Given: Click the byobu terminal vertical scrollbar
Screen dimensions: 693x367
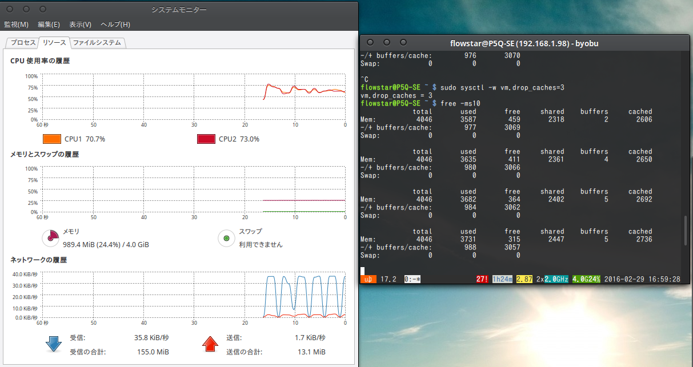Looking at the screenshot, I should point(686,231).
